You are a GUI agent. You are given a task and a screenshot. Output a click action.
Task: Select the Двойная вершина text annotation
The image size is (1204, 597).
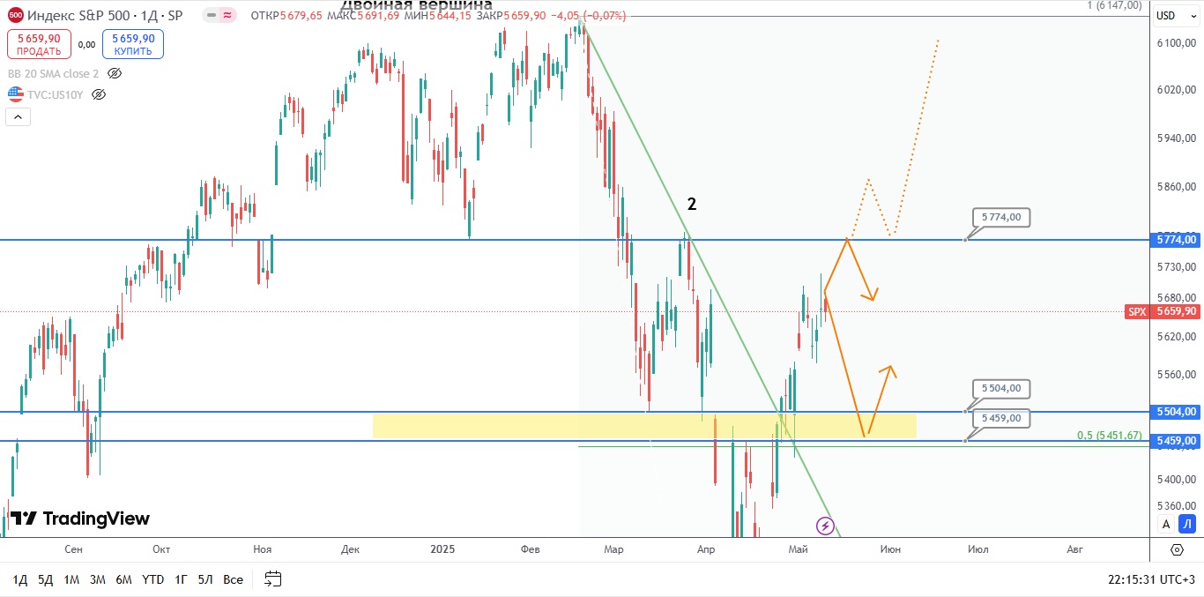tap(416, 5)
